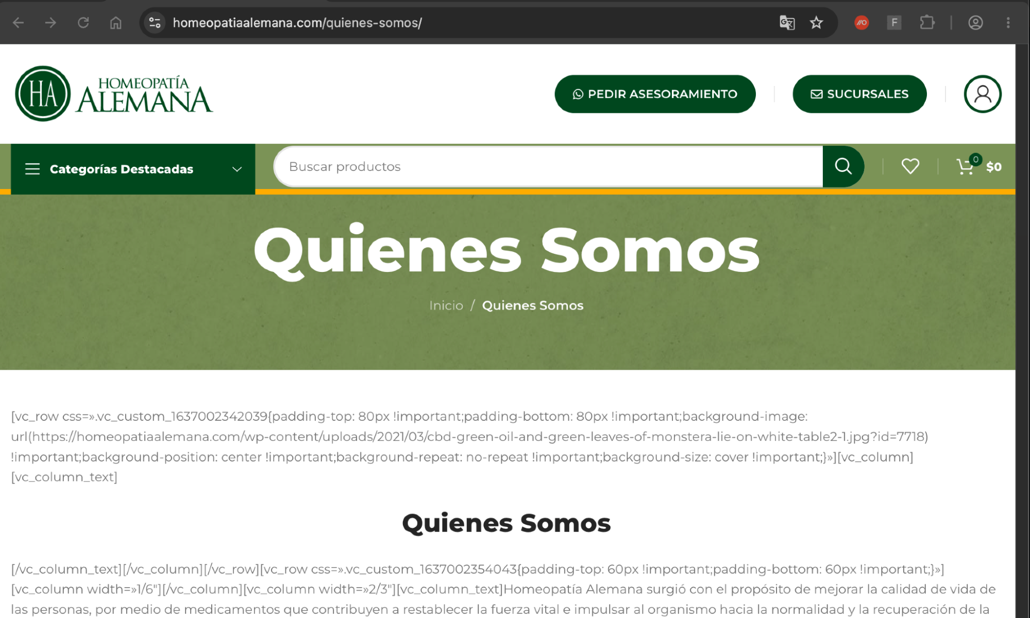Open browser home page icon

pos(116,23)
